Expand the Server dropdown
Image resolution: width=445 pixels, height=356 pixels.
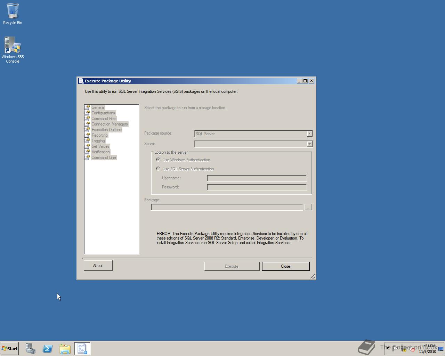[x=309, y=144]
